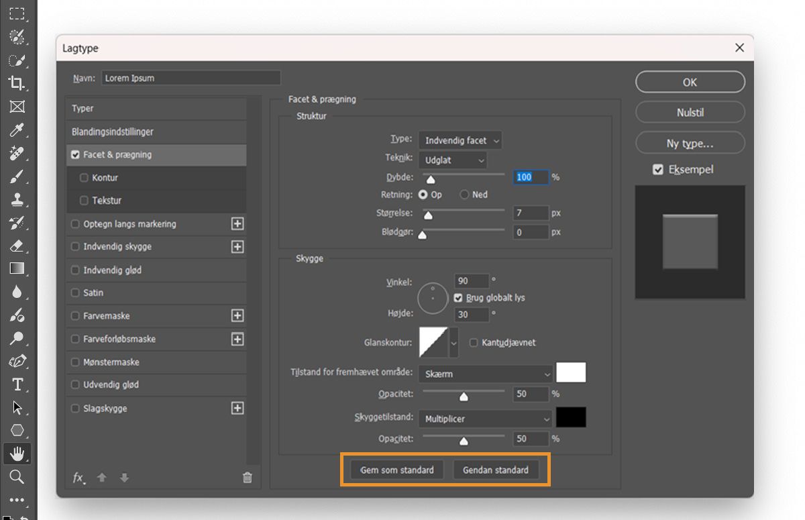Select the Type tool
805x520 pixels.
18,384
